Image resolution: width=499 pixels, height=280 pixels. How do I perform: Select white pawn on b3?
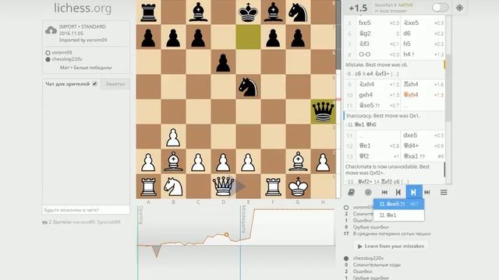pyautogui.click(x=173, y=137)
